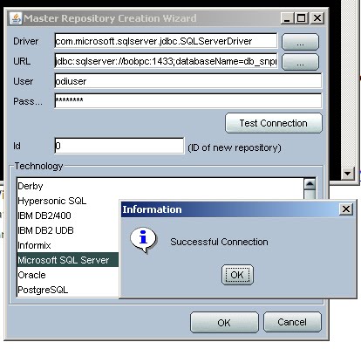Click the Password field
This screenshot has width=361, height=349.
pos(188,100)
